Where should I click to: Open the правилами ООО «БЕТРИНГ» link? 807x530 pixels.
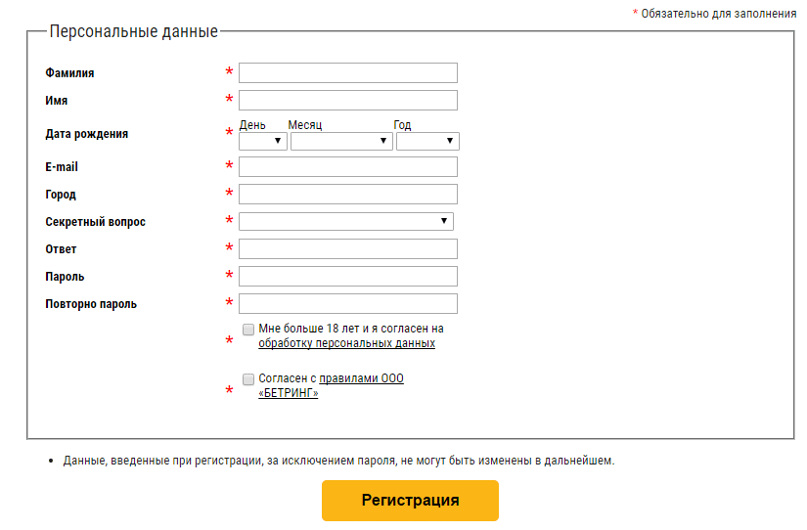[361, 378]
